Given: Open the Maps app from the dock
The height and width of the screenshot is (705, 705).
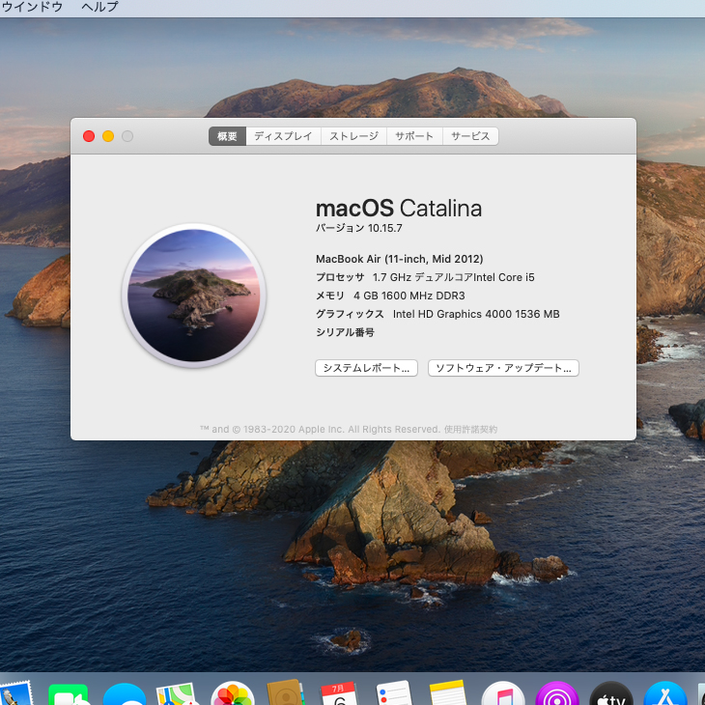Looking at the screenshot, I should pos(178,695).
